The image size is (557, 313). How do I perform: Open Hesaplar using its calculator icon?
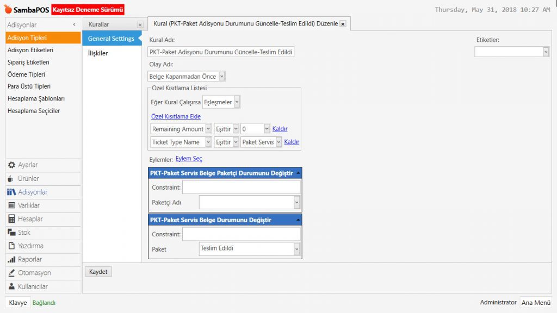click(x=11, y=219)
